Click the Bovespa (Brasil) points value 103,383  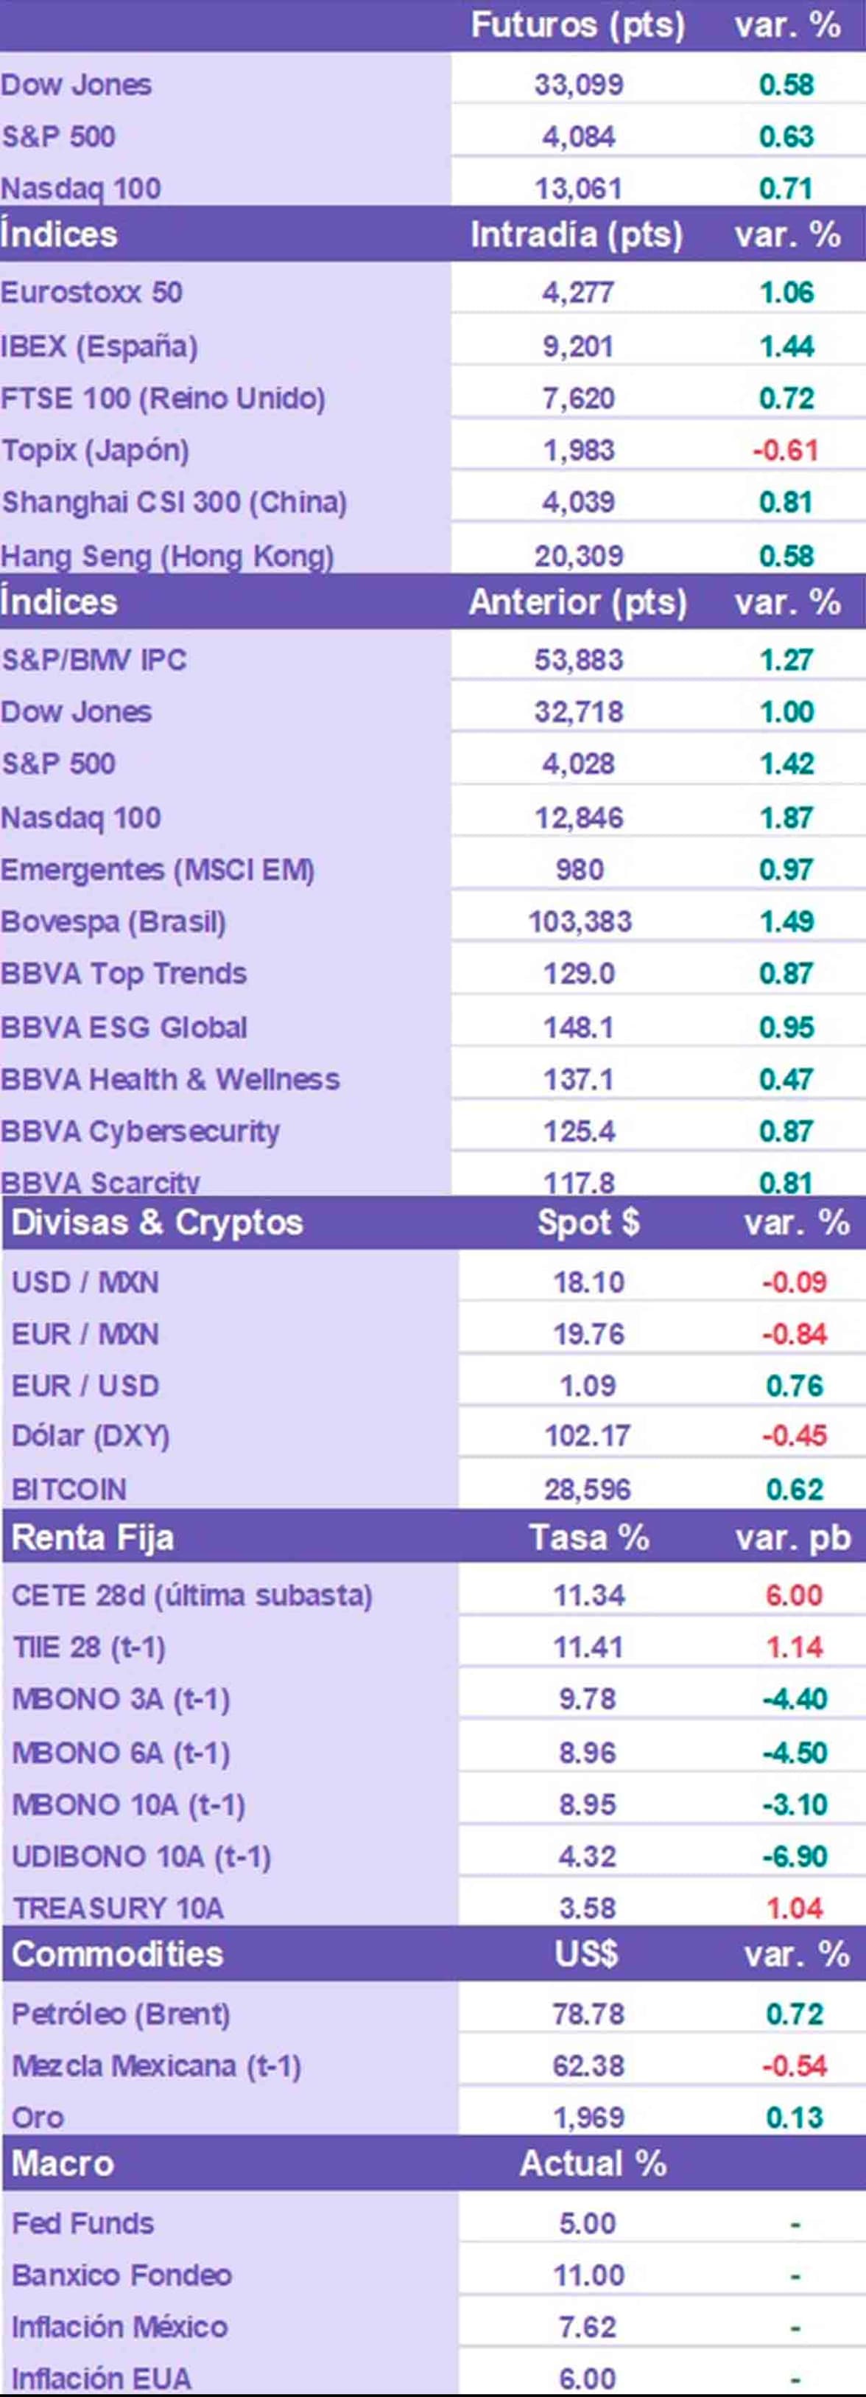click(579, 921)
